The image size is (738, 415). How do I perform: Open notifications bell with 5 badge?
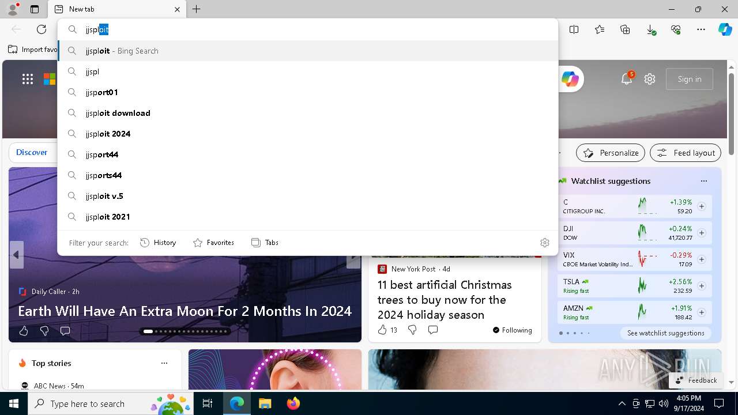pos(627,79)
